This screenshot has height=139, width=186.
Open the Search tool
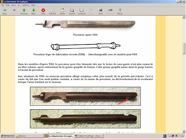(x=72, y=11)
